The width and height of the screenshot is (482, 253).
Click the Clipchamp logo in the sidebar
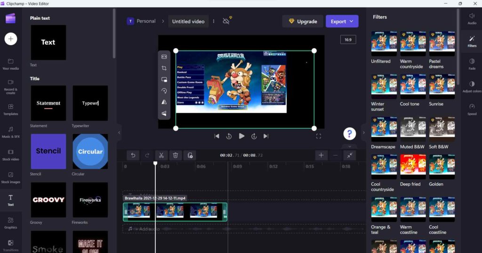point(10,18)
